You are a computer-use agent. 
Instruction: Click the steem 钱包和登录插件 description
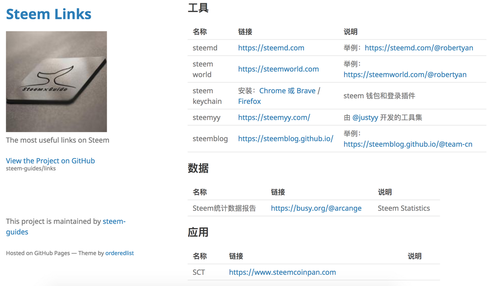[379, 96]
